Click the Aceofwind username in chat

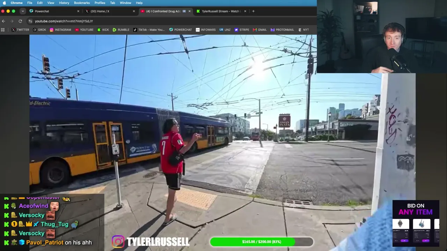(34, 206)
